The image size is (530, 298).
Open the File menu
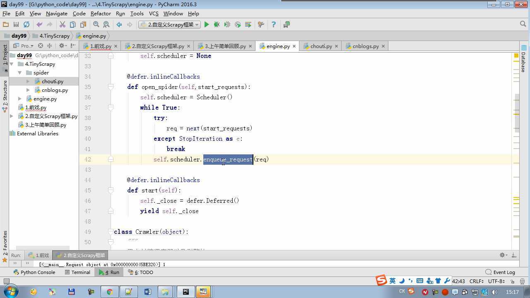pos(6,14)
